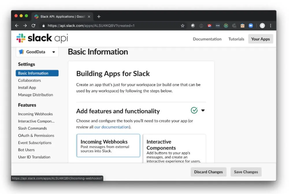Reload the page via refresh icon

(x=33, y=25)
